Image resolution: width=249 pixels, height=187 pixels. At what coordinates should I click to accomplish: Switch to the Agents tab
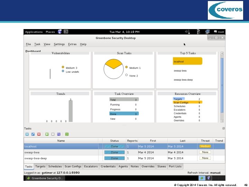click(x=123, y=166)
